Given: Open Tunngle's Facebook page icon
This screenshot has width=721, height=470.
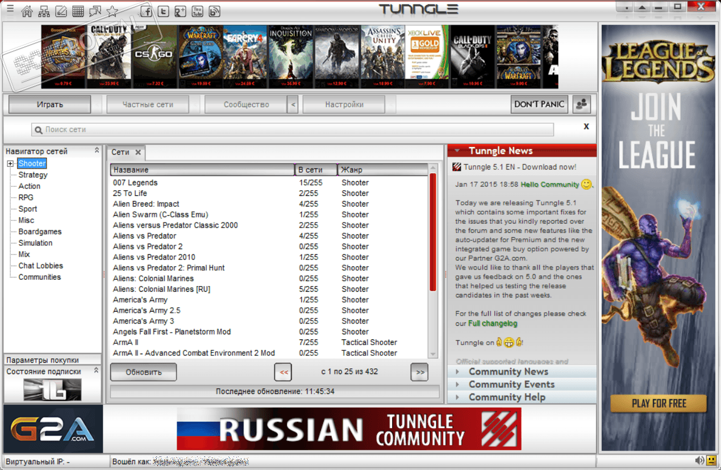Looking at the screenshot, I should click(146, 11).
